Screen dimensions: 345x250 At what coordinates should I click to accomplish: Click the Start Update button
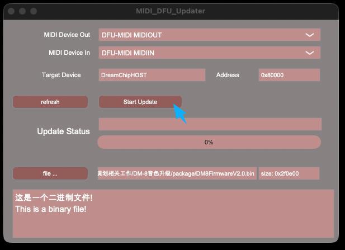[140, 102]
